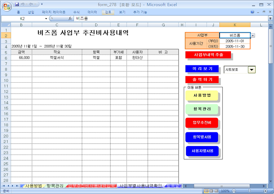Open the 데이터 ribbon tab

pyautogui.click(x=92, y=12)
